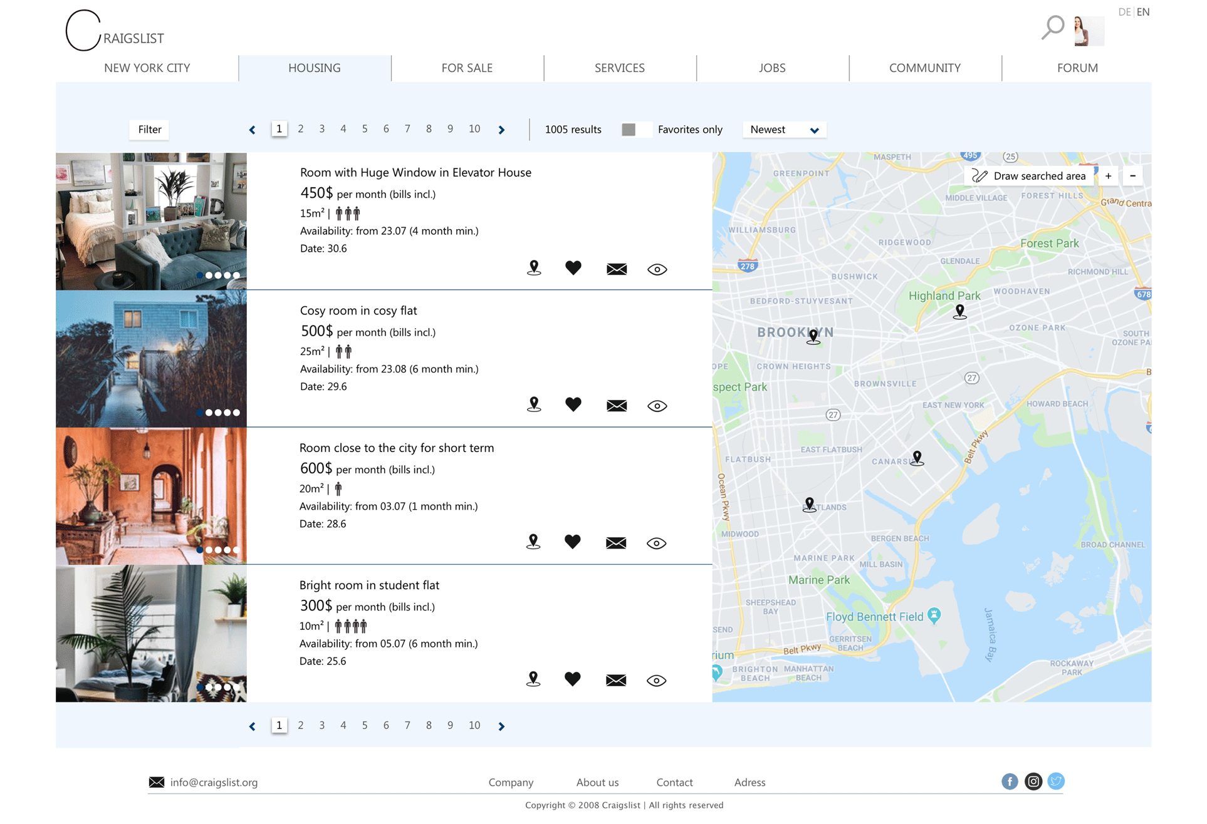Open the Adress footer link
Viewport: 1207px width, 824px height.
750,782
